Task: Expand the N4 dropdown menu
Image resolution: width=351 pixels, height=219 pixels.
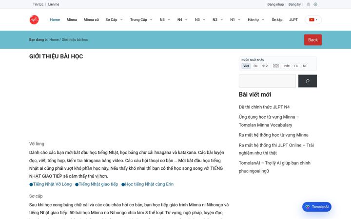Action: coord(182,19)
